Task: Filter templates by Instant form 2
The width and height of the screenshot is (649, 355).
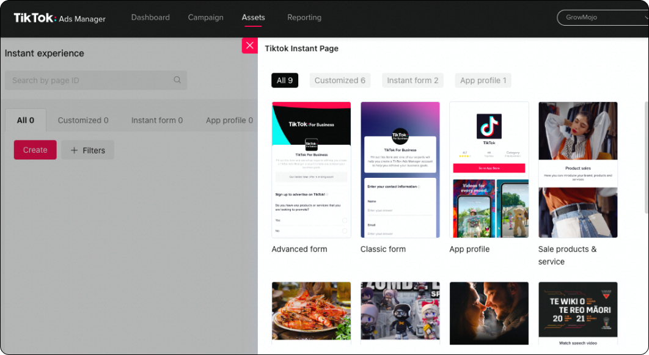Action: tap(413, 80)
